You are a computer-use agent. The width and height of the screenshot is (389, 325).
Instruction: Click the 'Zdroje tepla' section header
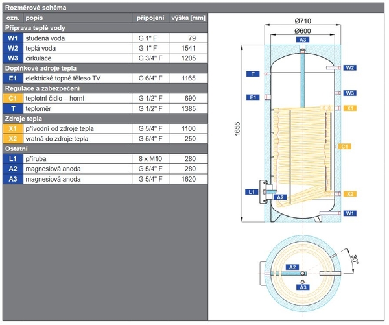[26, 119]
